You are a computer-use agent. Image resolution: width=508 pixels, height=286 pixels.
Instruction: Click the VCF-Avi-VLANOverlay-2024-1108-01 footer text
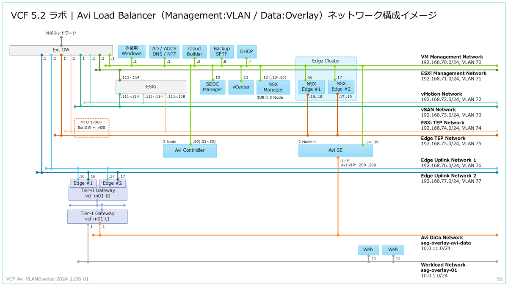(48, 280)
